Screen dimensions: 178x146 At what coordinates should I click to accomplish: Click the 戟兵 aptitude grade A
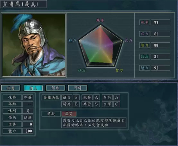[x=96, y=97]
